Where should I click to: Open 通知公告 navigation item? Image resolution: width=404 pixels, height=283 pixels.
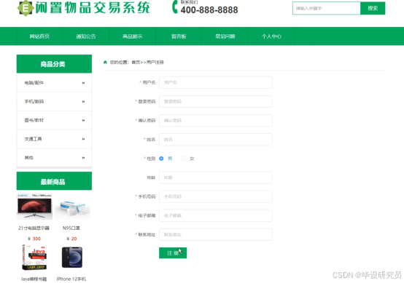pos(86,36)
